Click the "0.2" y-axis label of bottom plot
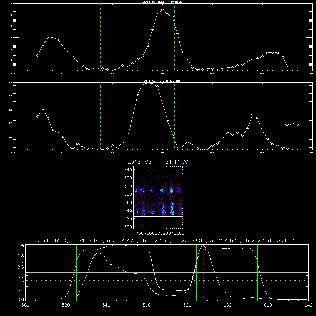The image size is (316, 316). pos(21,289)
